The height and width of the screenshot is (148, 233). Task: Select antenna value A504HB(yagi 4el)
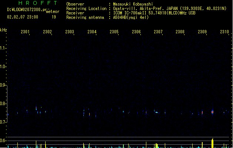(131, 17)
